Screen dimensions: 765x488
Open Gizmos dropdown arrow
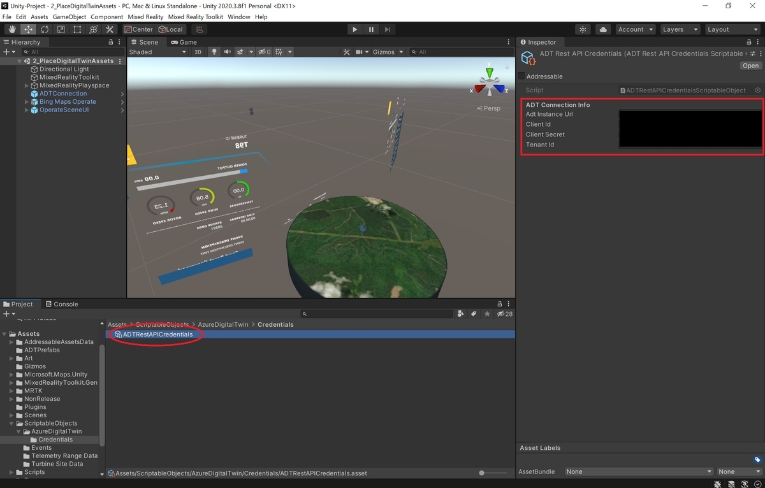(x=400, y=52)
